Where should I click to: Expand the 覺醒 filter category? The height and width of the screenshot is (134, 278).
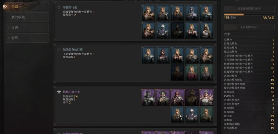(x=27, y=38)
